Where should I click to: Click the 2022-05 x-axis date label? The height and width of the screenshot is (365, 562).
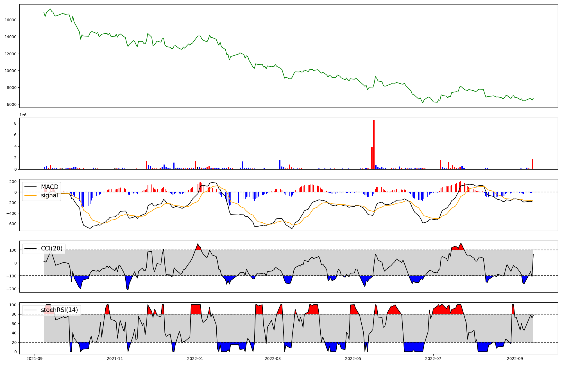353,359
